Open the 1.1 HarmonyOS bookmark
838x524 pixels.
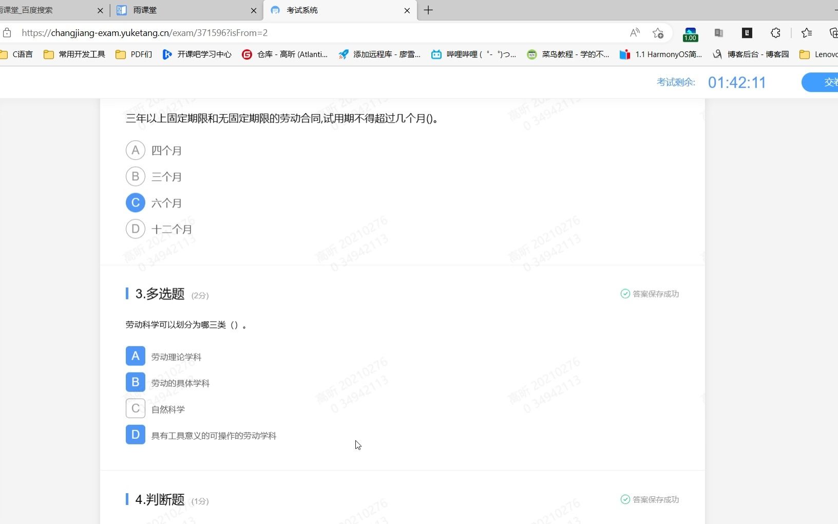click(x=661, y=54)
